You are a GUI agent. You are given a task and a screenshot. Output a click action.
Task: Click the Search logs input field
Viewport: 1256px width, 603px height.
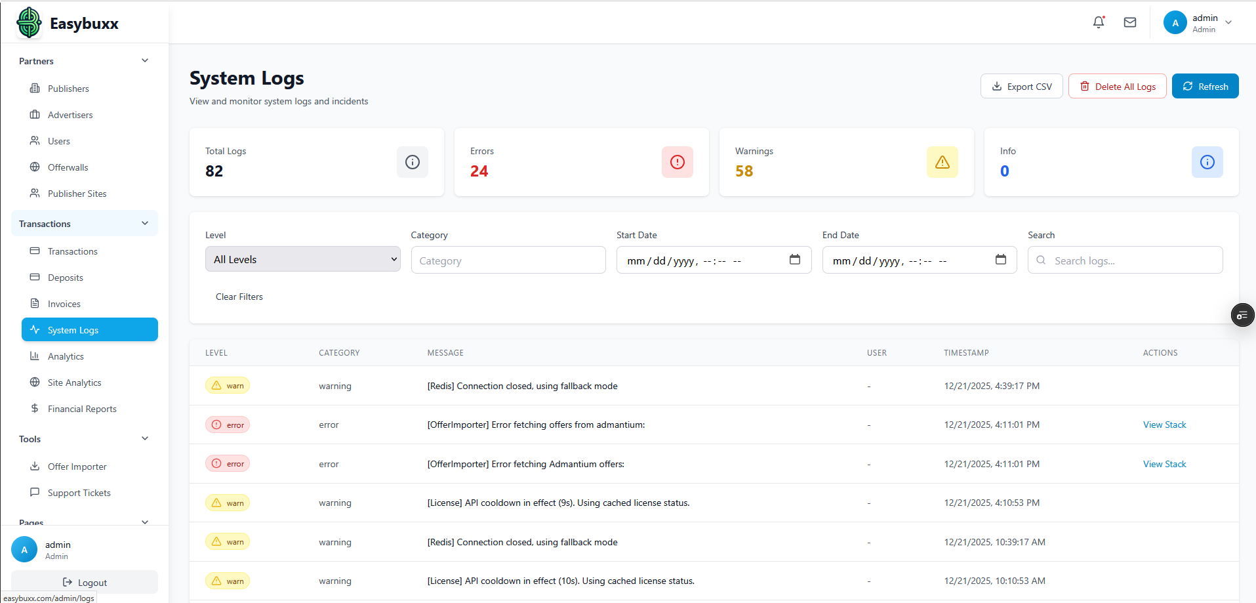coord(1133,260)
